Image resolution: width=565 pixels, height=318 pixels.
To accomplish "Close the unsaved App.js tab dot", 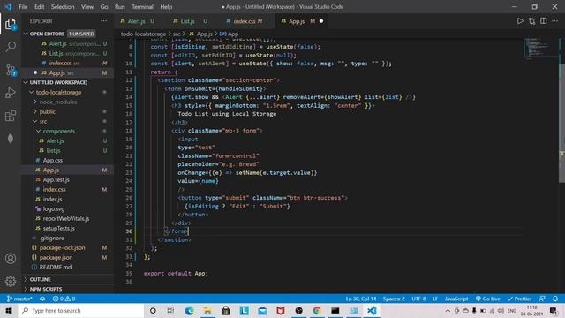I will (x=321, y=21).
